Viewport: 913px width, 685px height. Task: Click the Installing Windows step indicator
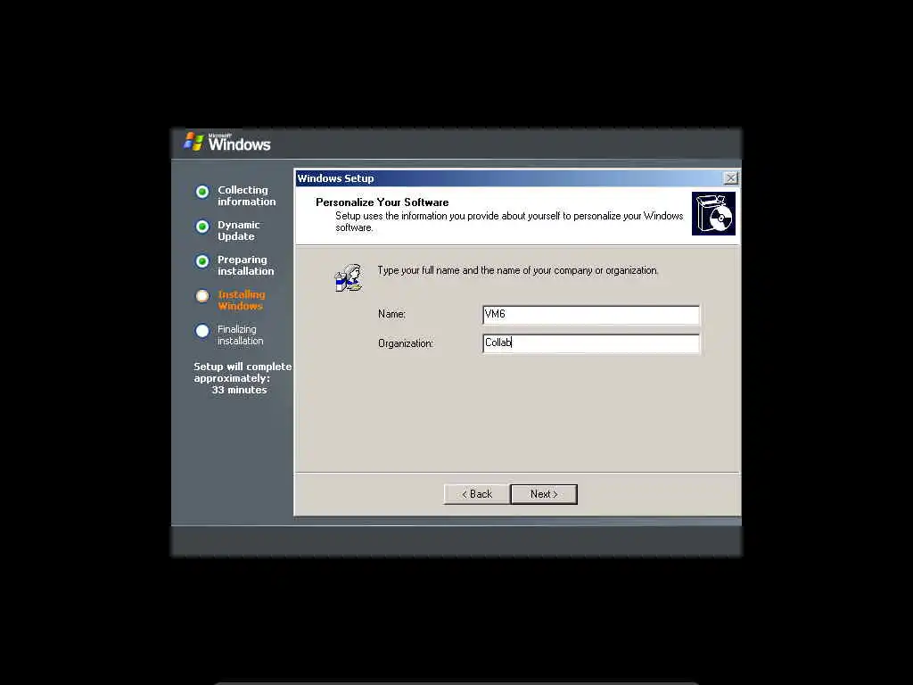click(x=202, y=296)
